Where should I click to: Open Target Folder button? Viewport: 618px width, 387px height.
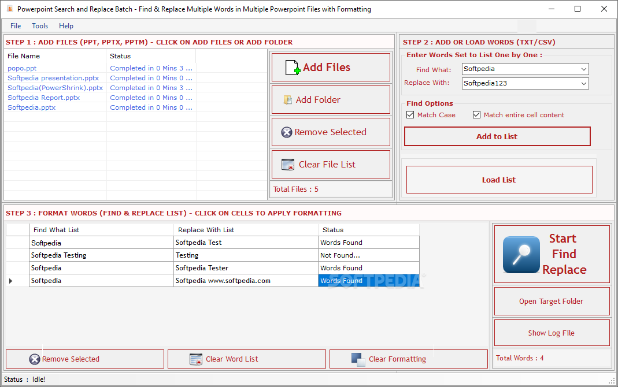[552, 301]
